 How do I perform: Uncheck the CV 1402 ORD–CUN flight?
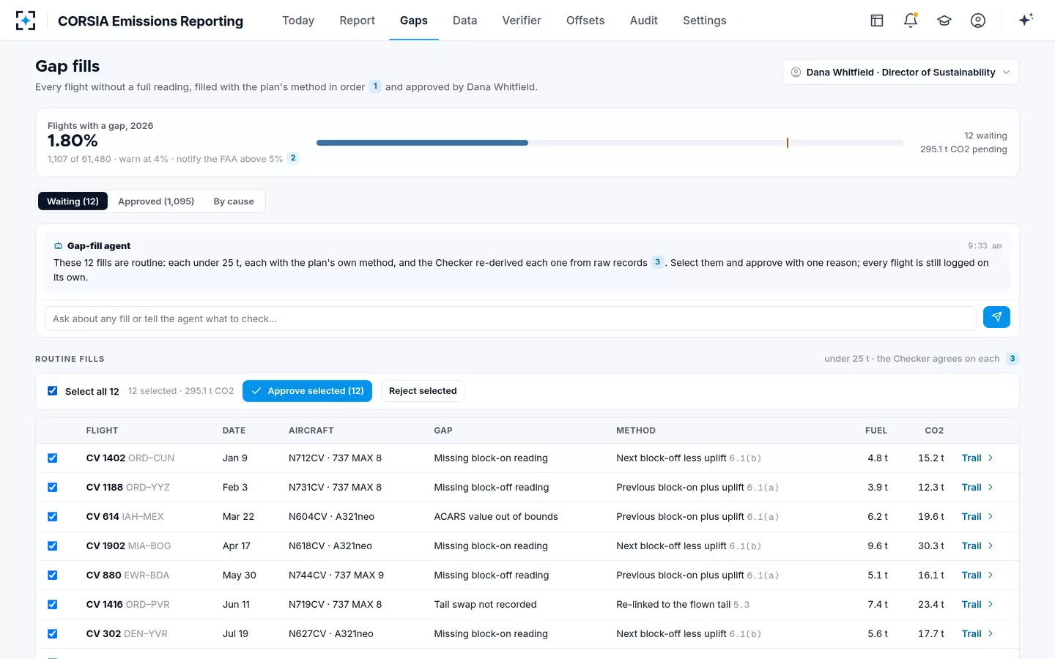(x=53, y=458)
